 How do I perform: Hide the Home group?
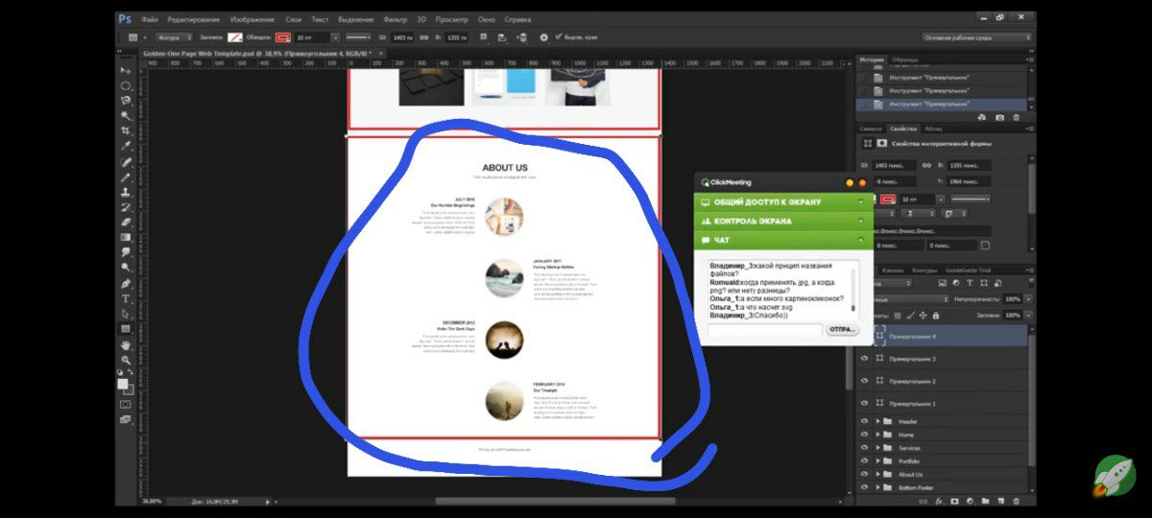[x=865, y=435]
